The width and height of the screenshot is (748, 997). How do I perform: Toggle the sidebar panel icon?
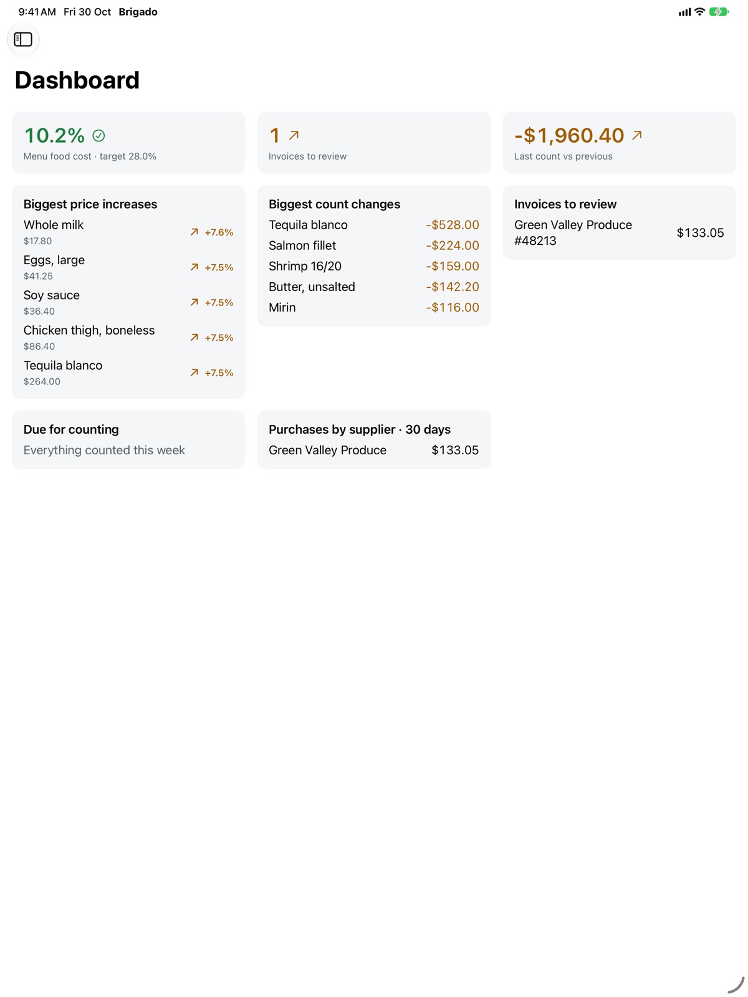coord(23,39)
